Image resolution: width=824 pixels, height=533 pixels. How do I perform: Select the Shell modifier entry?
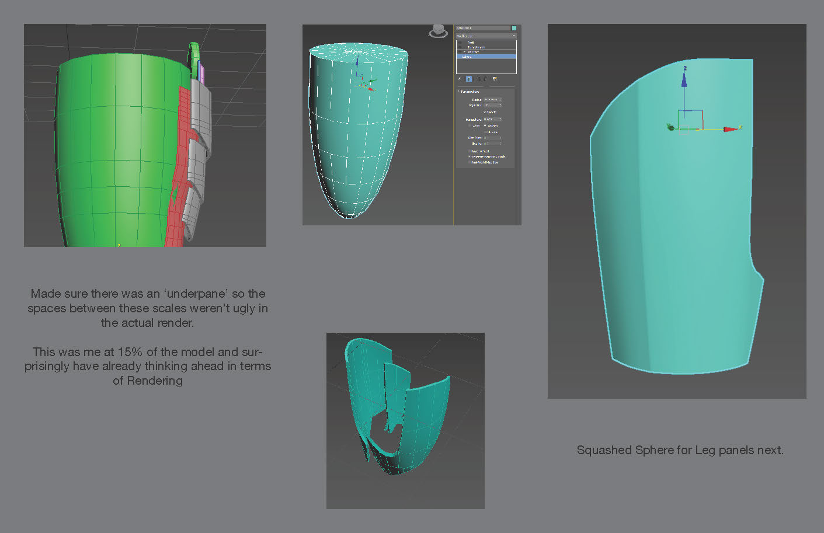(x=471, y=43)
